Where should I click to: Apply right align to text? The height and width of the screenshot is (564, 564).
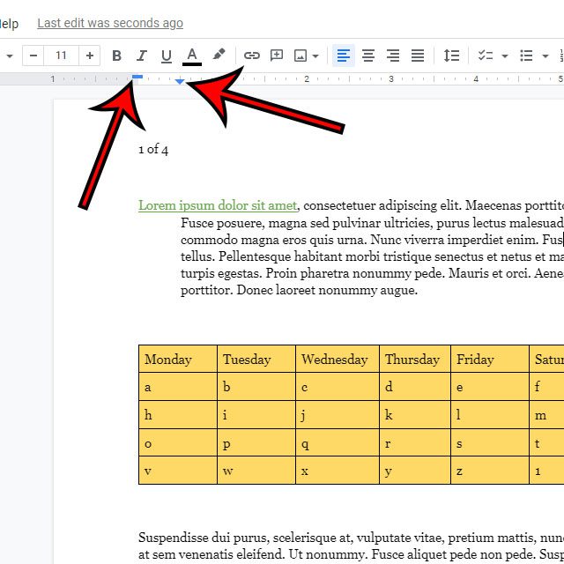393,56
